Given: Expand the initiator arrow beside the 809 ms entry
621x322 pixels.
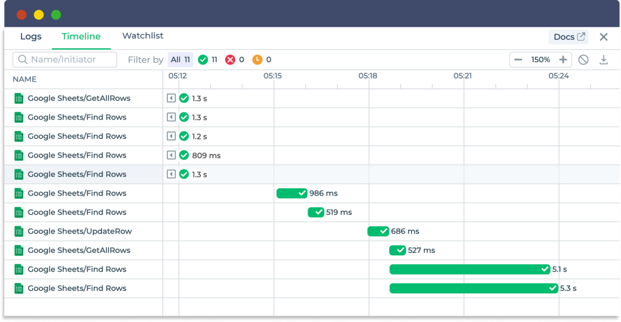Looking at the screenshot, I should click(171, 155).
